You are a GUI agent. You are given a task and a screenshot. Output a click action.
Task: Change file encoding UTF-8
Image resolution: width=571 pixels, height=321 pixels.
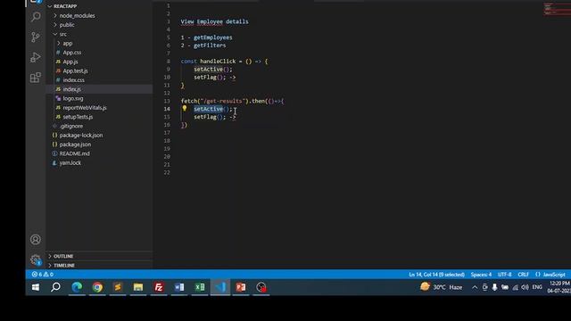(x=505, y=275)
